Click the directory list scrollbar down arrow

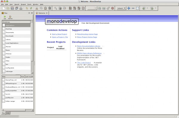tap(32, 73)
